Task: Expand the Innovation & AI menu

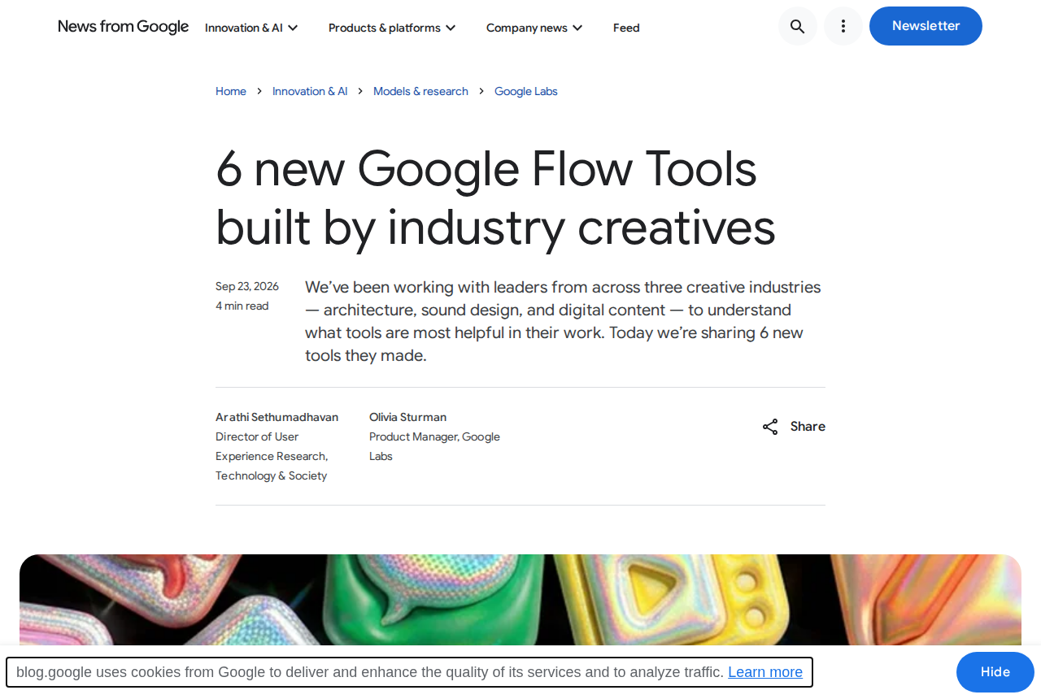Action: [251, 28]
